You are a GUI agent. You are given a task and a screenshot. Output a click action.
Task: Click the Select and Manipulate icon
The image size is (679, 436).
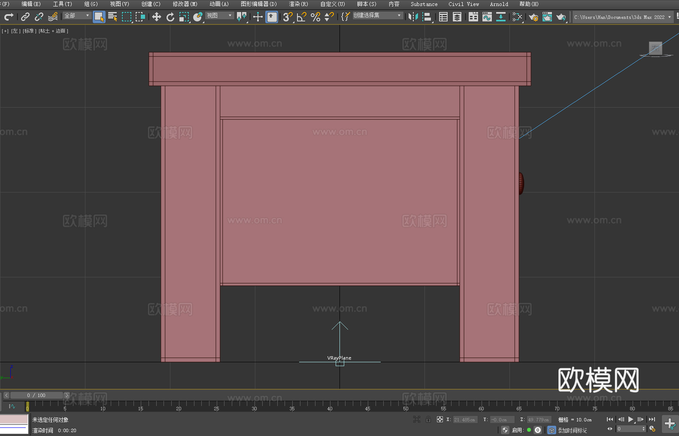258,17
